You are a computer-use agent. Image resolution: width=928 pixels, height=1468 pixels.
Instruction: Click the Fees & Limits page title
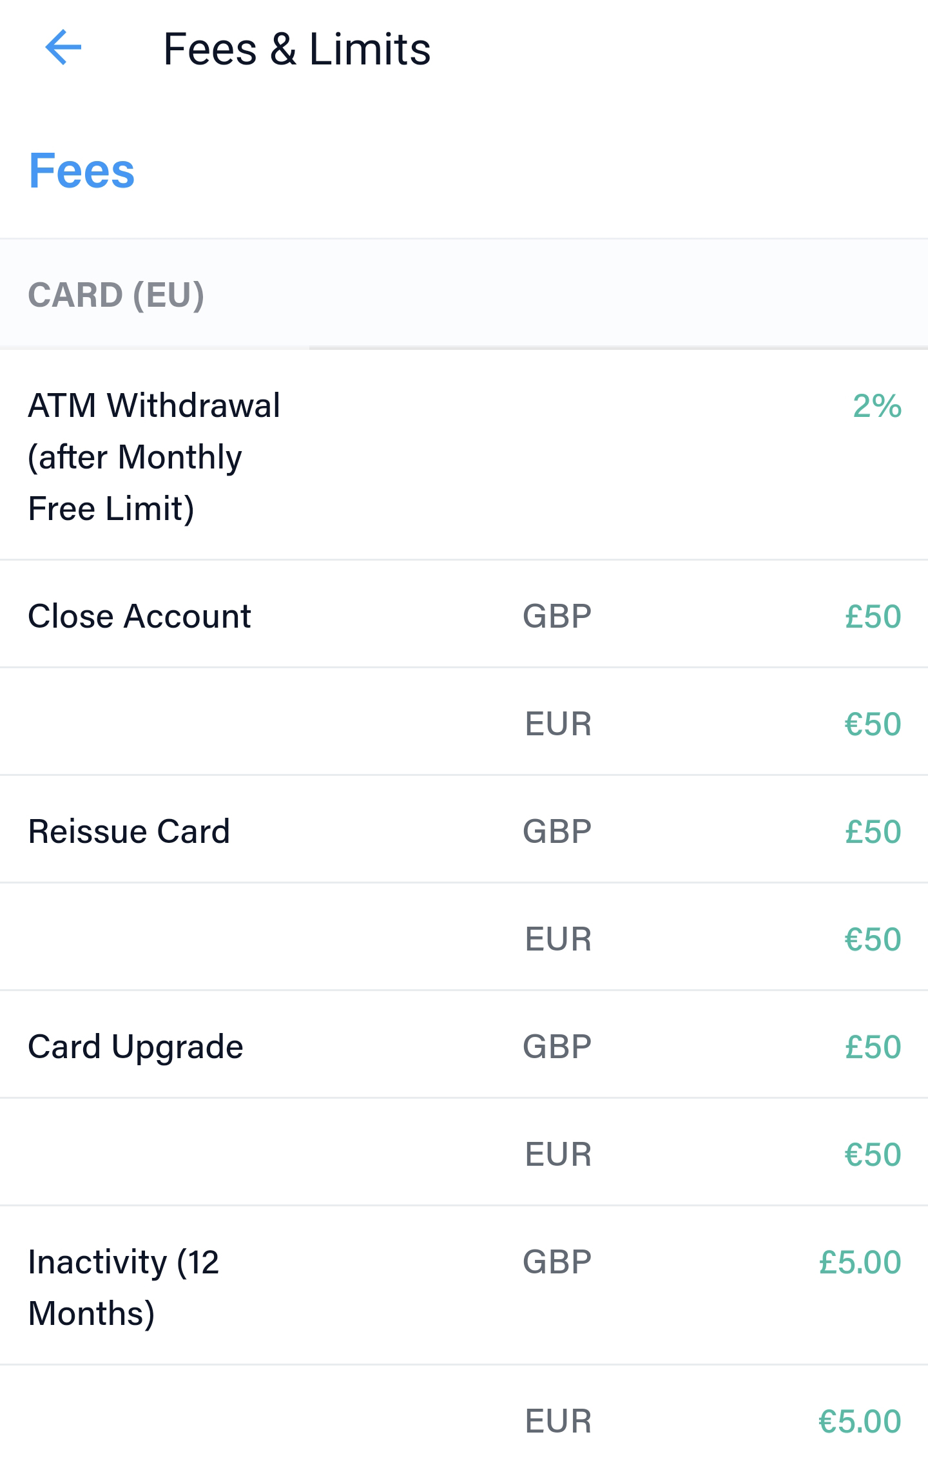[296, 49]
